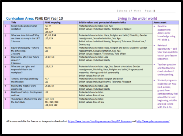Screen dimensions: 183x136
Task: Select the 'PSHE mapping' column header
Action: click(52, 23)
